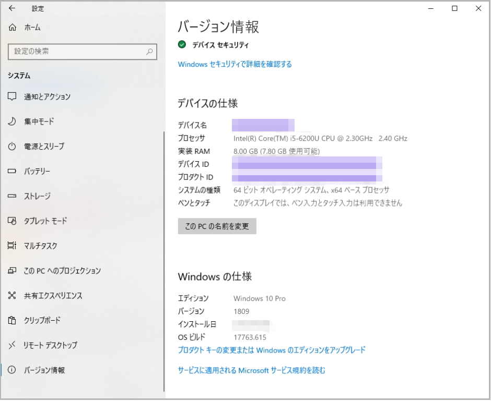Image resolution: width=491 pixels, height=401 pixels.
Task: Click the back arrow in Settings
Action: 12,8
